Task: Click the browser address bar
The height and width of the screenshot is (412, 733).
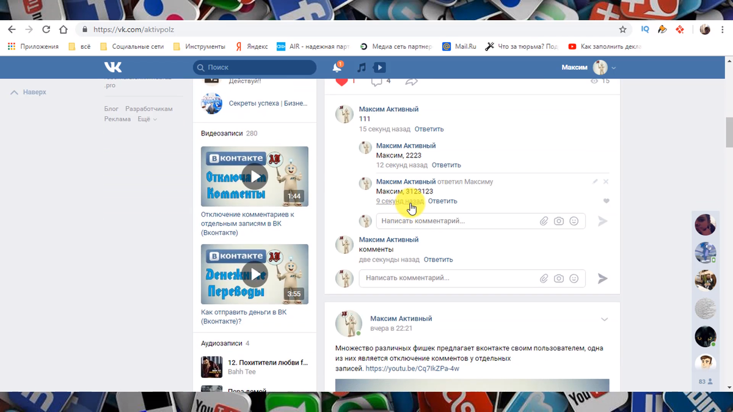Action: pos(347,29)
